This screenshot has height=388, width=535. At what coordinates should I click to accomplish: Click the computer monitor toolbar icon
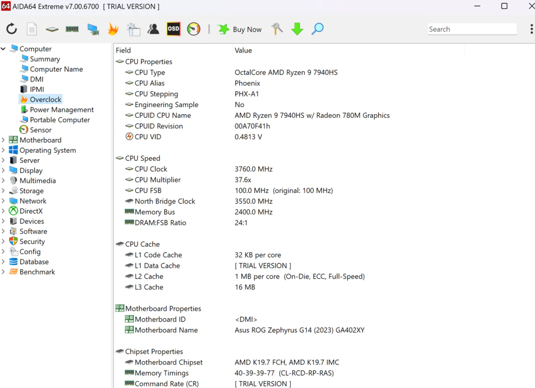pyautogui.click(x=93, y=29)
